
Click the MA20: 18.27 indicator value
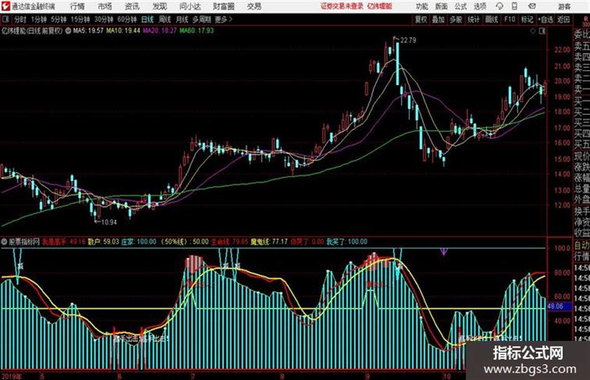(160, 31)
